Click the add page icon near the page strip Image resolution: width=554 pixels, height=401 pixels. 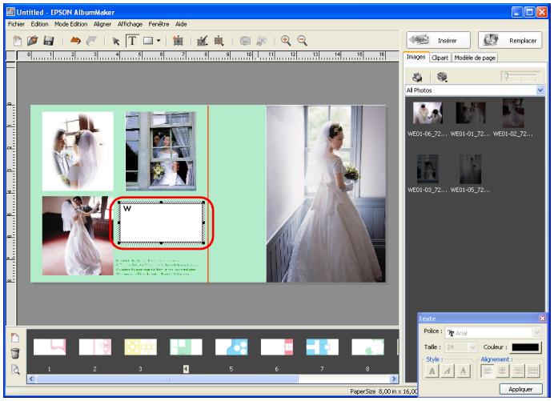pyautogui.click(x=15, y=338)
